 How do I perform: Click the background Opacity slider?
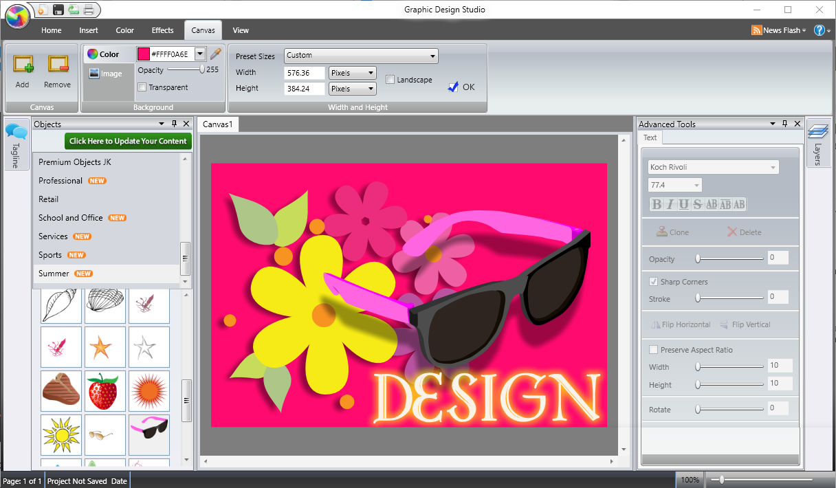(x=186, y=69)
